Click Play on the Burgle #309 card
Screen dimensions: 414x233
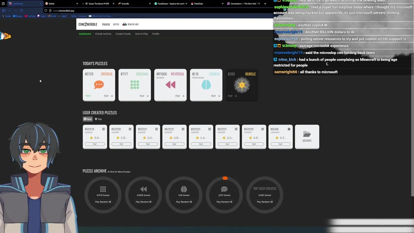(x=232, y=96)
